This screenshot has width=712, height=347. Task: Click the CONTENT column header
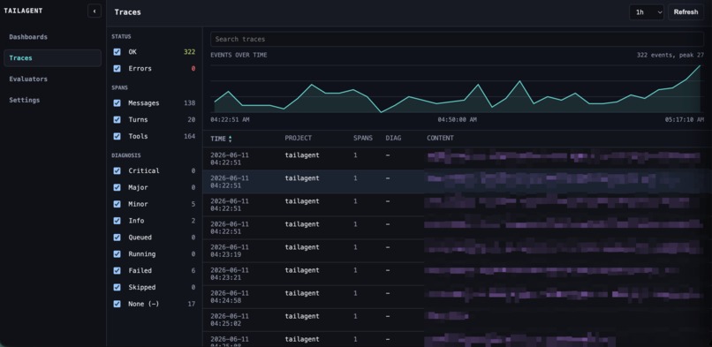click(x=440, y=138)
